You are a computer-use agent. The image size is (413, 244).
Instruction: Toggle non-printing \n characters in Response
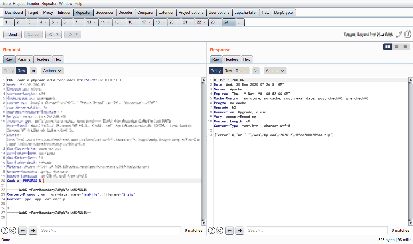point(256,71)
